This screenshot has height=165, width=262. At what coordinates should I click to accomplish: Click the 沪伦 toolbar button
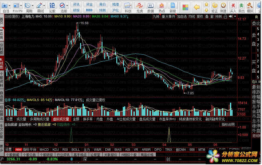(x=116, y=10)
